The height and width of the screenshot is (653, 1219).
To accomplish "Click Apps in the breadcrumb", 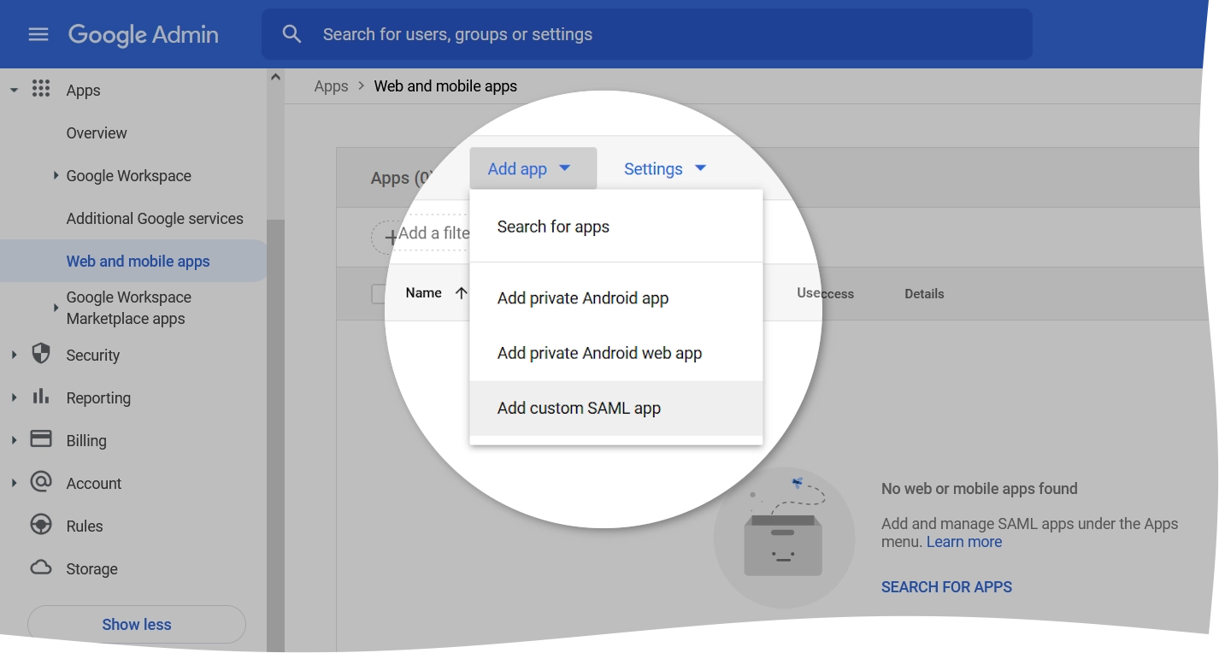I will click(331, 86).
